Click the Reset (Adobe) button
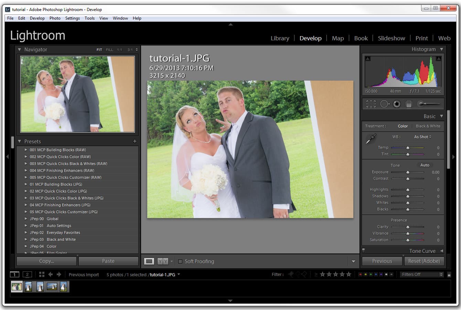Screen dimensions: 461x310 click(x=424, y=261)
